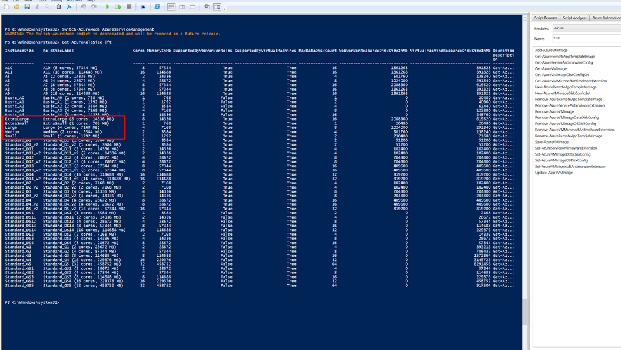Run the script with the green play icon
621x350 pixels.
pyautogui.click(x=107, y=6)
